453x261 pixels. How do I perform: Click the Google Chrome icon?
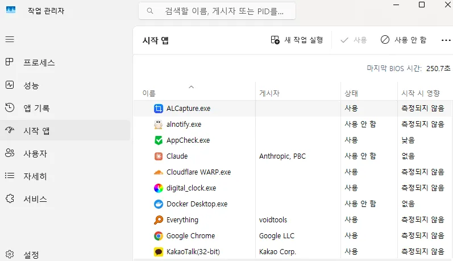click(x=159, y=236)
